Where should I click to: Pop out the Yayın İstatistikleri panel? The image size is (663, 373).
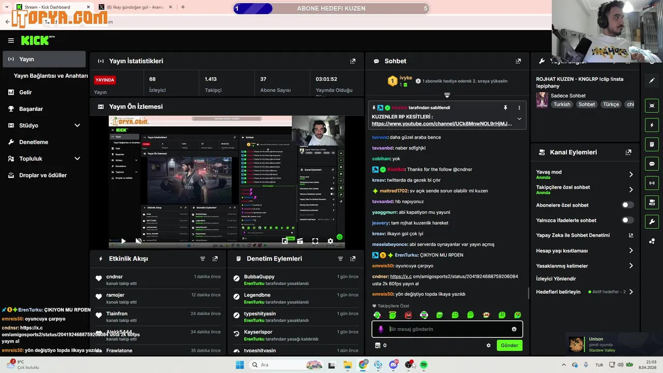click(353, 61)
